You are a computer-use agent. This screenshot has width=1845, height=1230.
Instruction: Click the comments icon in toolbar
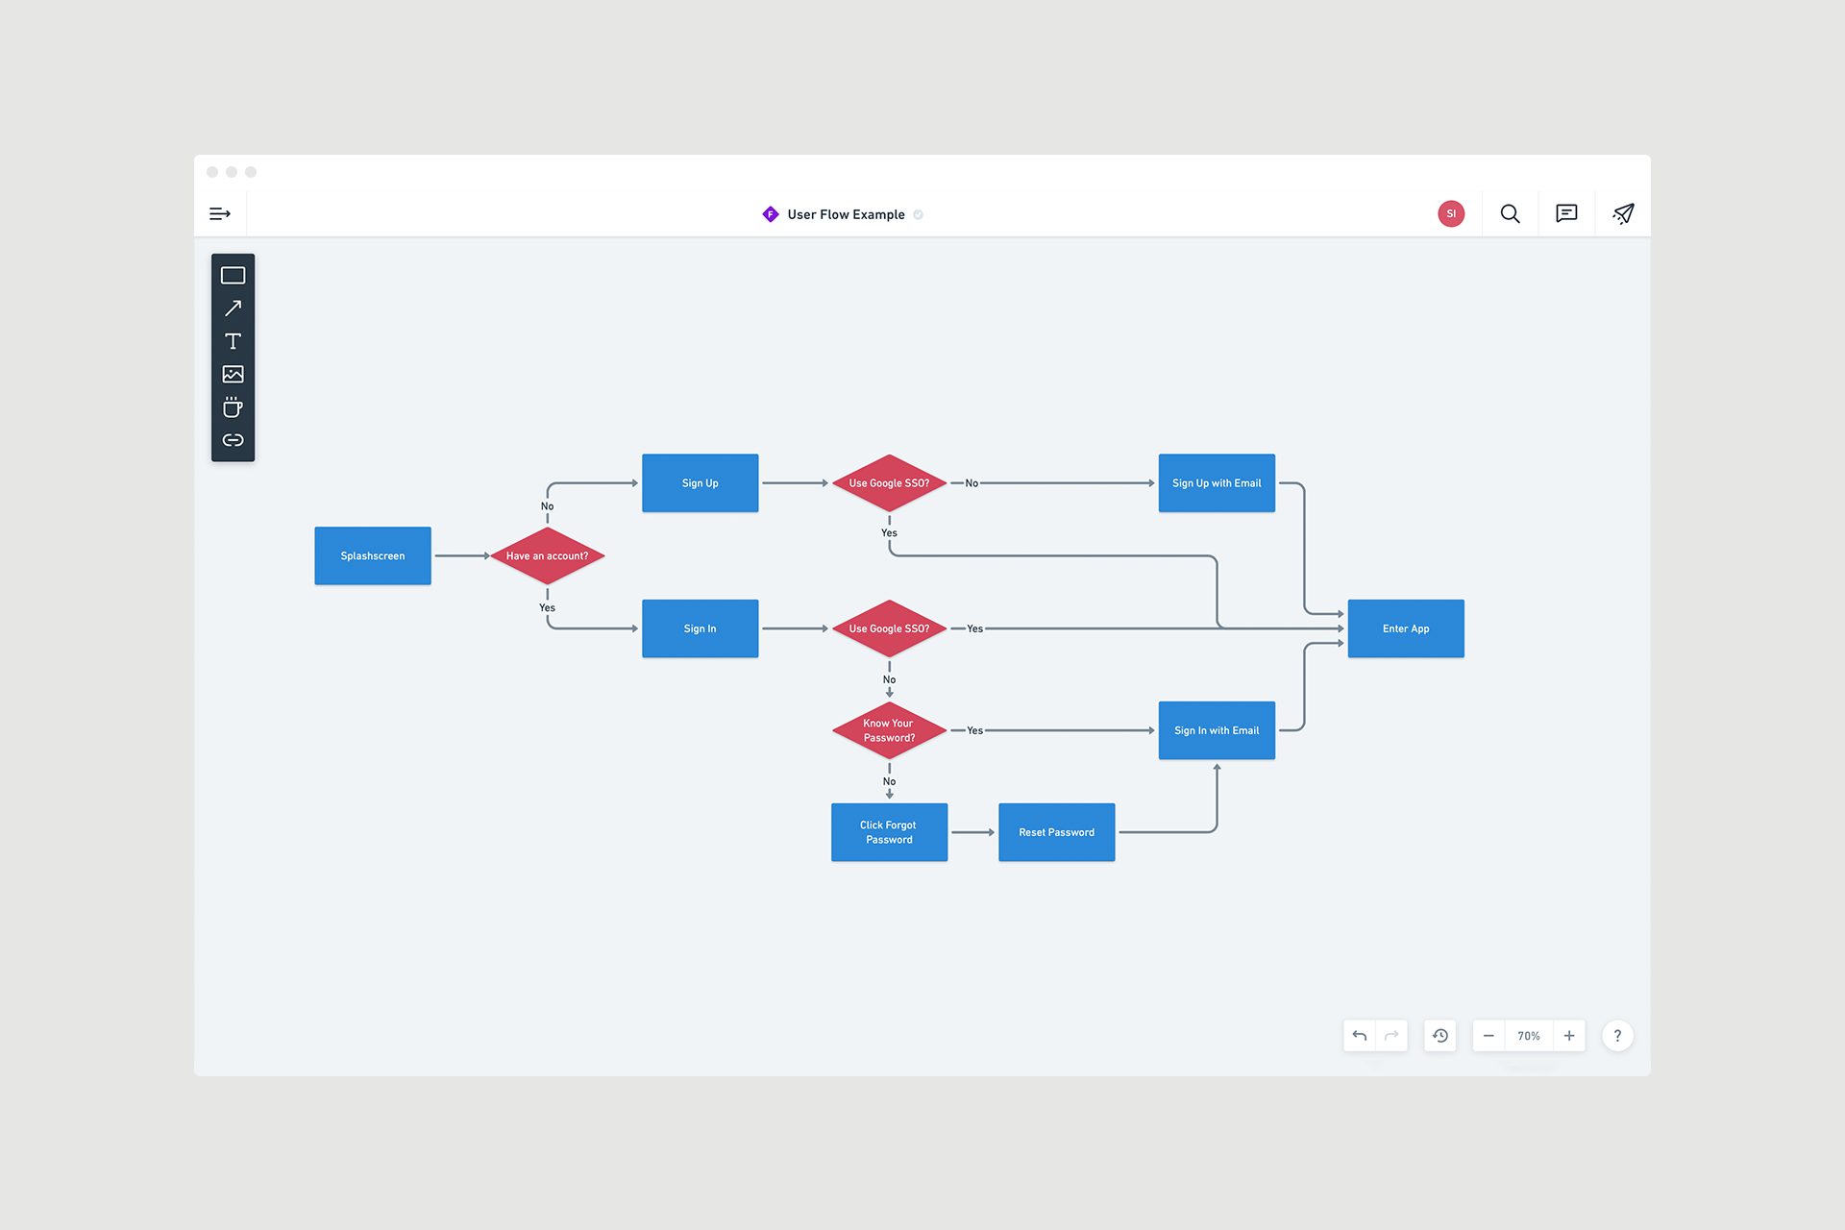coord(1566,212)
